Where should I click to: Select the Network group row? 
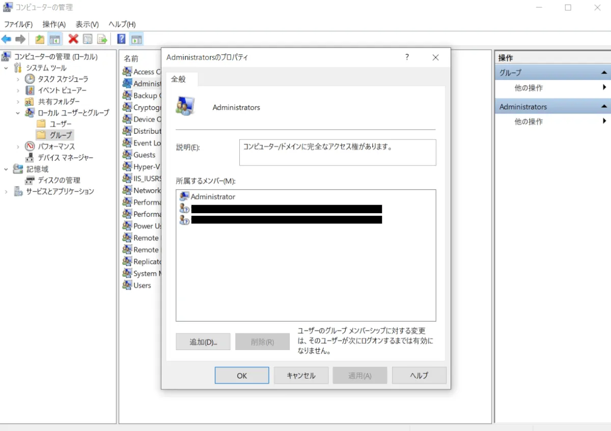142,190
